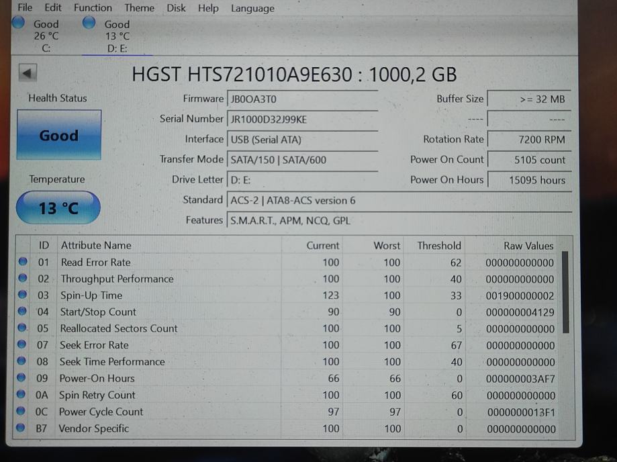Viewport: 617px width, 462px height.
Task: Click the blue status circle for D: E: drive
Action: 89,22
